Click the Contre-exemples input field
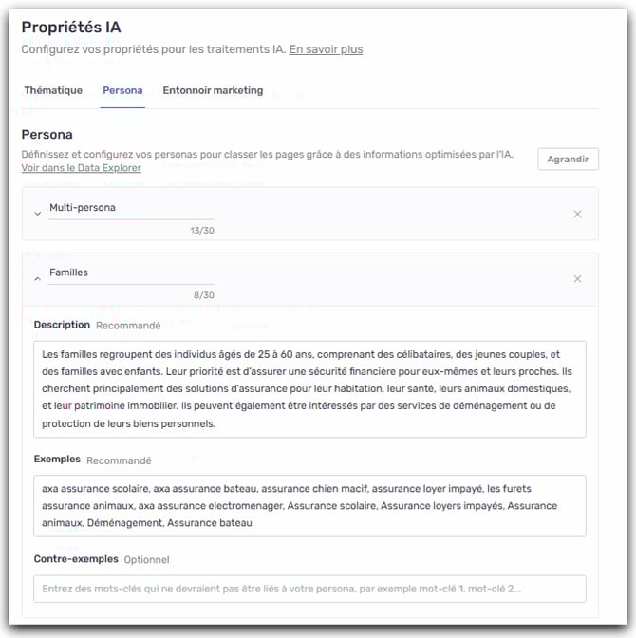Image resolution: width=636 pixels, height=638 pixels. point(309,589)
